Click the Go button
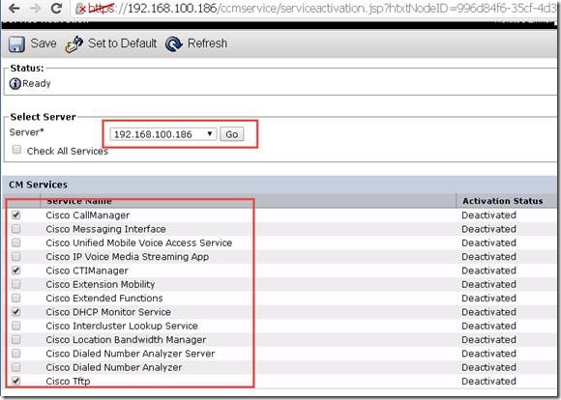 (231, 134)
